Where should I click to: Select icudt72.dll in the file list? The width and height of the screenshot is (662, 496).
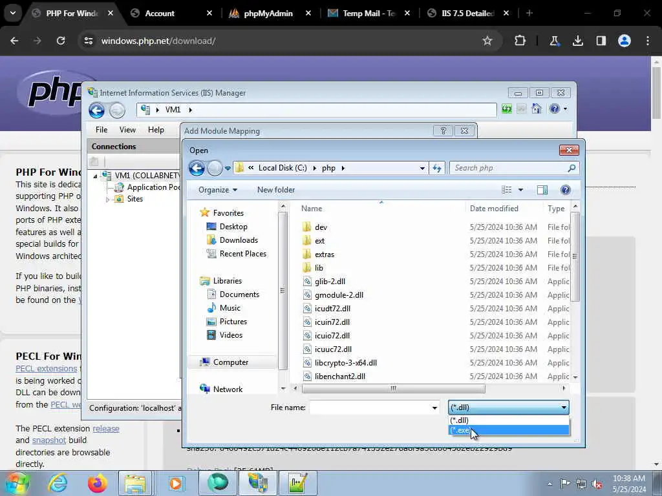pyautogui.click(x=332, y=308)
